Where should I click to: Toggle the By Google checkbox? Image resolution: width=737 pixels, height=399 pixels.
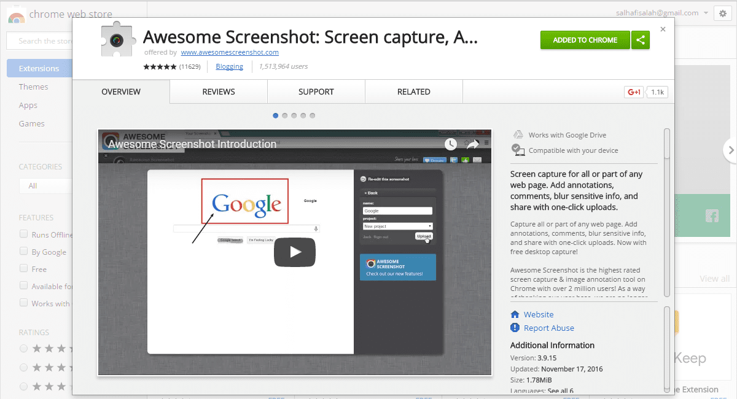point(23,251)
